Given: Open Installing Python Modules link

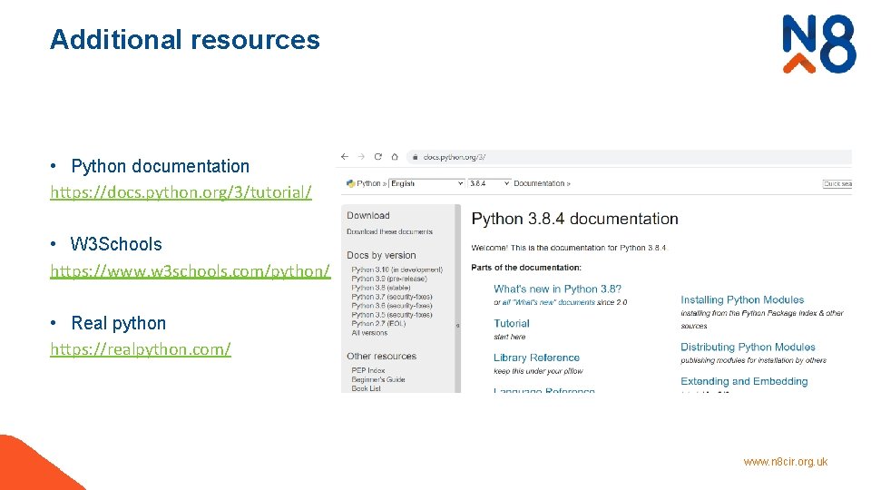Looking at the screenshot, I should tap(742, 300).
